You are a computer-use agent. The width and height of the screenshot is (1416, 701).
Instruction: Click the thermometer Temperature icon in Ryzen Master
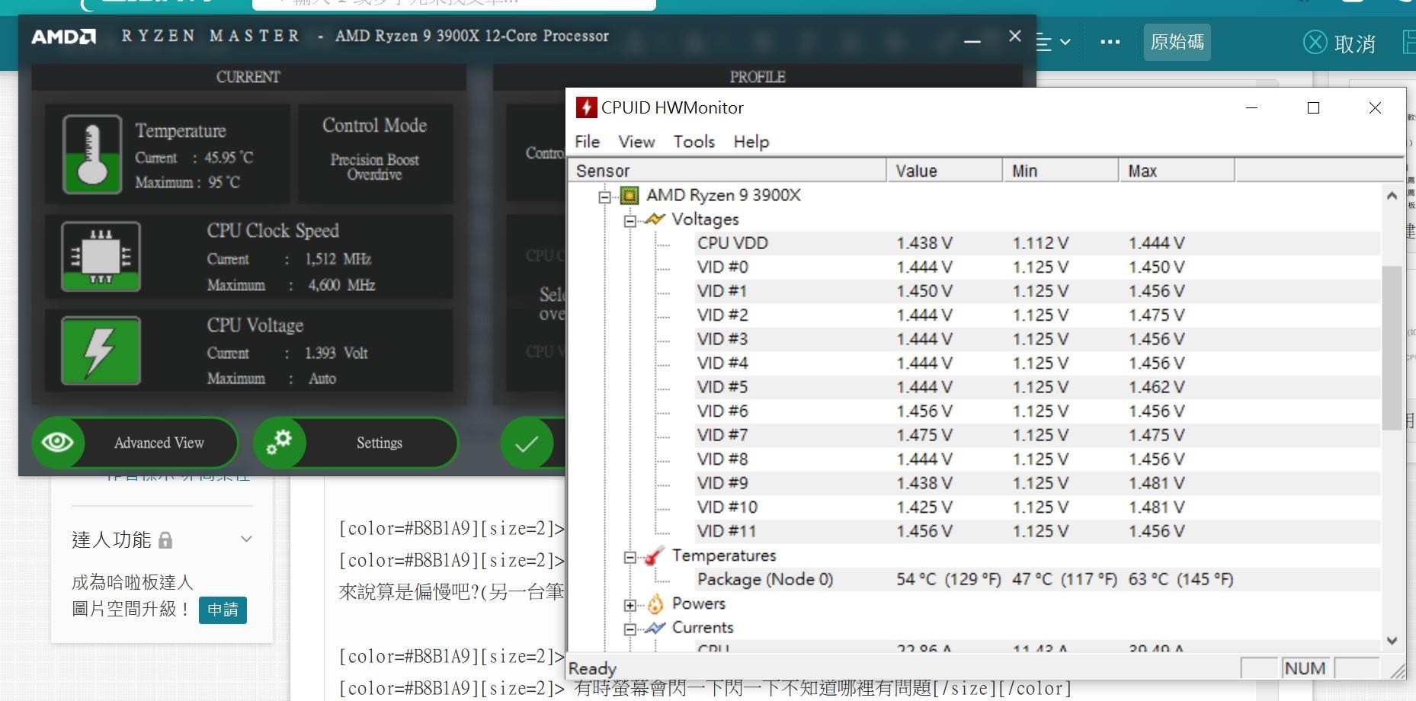92,154
